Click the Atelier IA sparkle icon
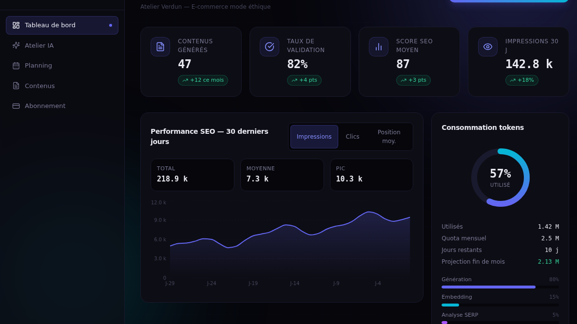Viewport: 577px width, 324px height. [16, 46]
